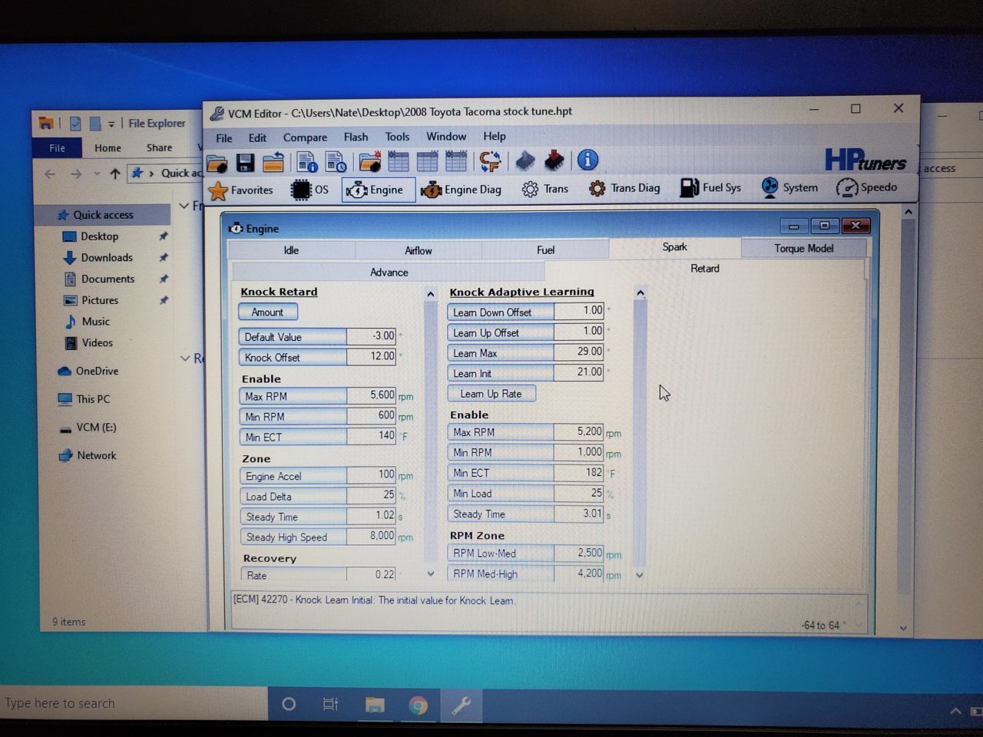Click the Save floppy disk icon
The height and width of the screenshot is (737, 983).
(x=245, y=163)
